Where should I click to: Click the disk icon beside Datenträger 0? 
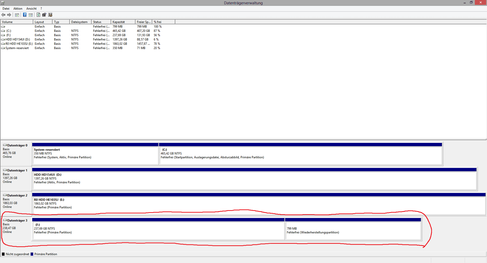coord(5,145)
